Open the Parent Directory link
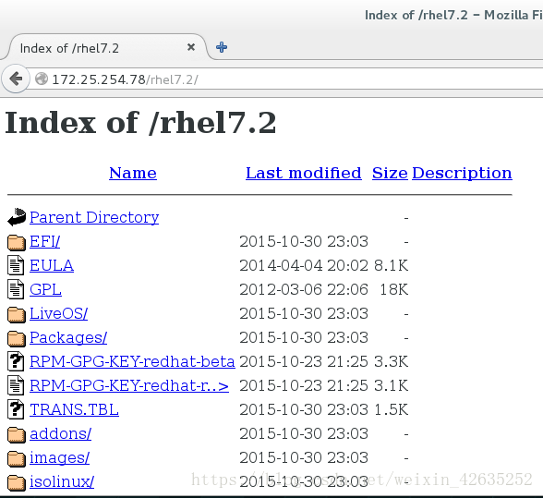 coord(94,217)
